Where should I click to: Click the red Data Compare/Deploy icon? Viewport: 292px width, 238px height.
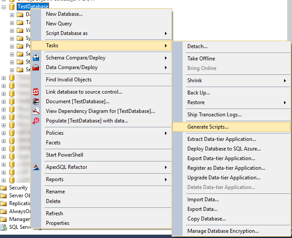click(x=36, y=67)
